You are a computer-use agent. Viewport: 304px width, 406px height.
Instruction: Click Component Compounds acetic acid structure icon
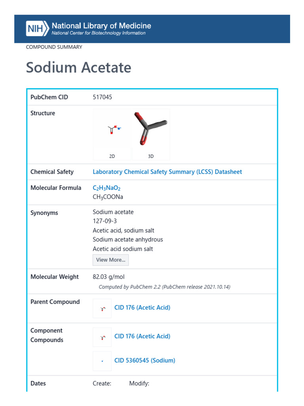point(102,337)
